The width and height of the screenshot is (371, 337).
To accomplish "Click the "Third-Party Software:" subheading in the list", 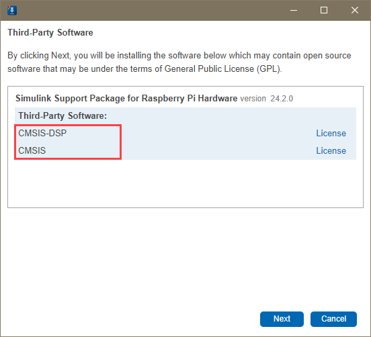I will tap(63, 115).
